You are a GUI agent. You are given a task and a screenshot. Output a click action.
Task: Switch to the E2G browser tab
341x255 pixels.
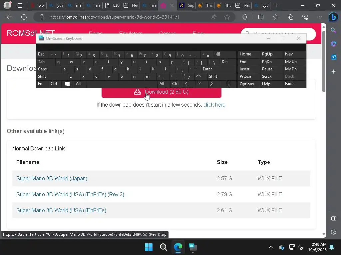pos(112,5)
